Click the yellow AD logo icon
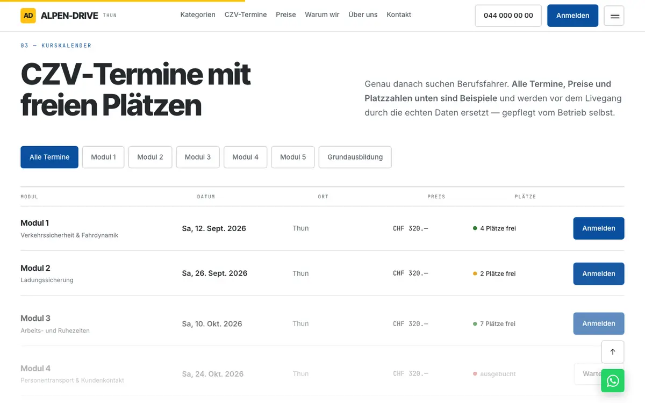The image size is (645, 403). (x=28, y=16)
